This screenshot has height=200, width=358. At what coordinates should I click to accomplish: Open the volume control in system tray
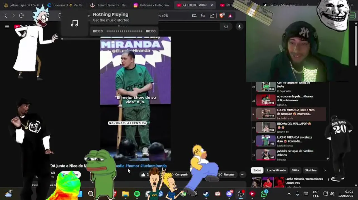[332, 194]
